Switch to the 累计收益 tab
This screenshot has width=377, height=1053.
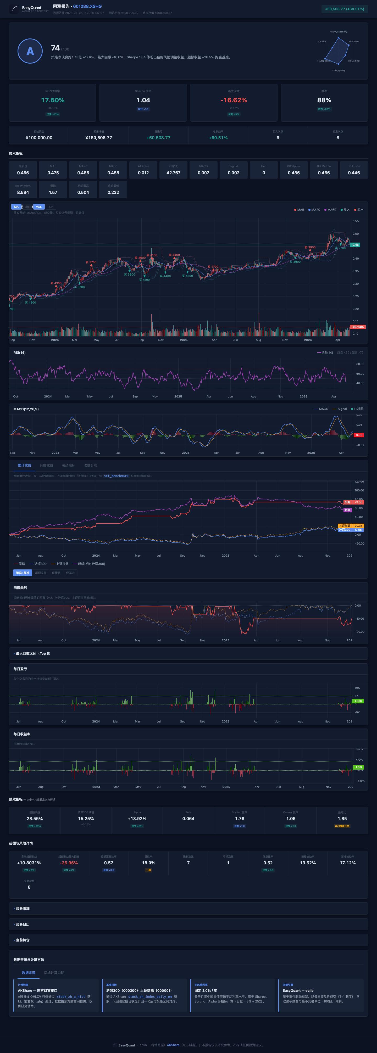coord(24,465)
